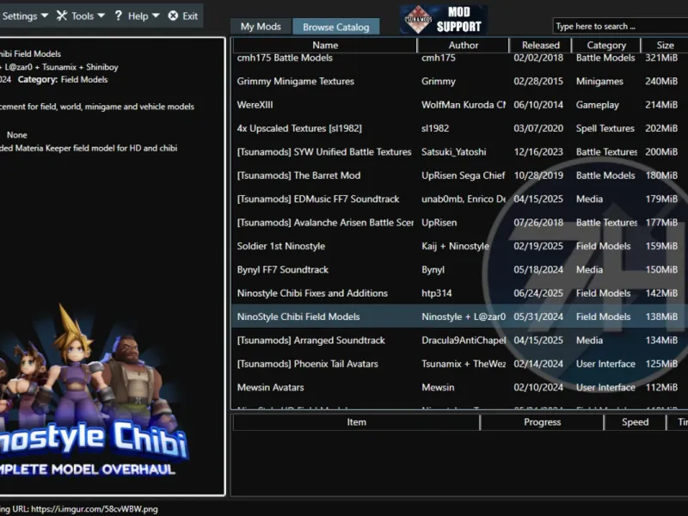Image resolution: width=688 pixels, height=516 pixels.
Task: Click size cell 321MiB
Action: [661, 58]
